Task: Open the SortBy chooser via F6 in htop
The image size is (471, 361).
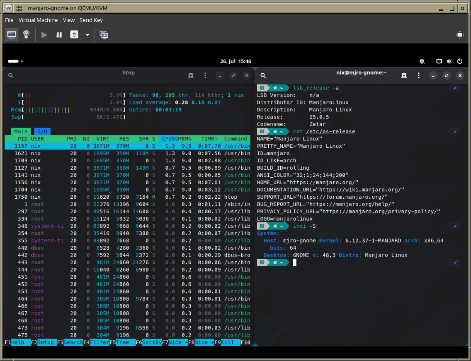Action: coord(149,342)
